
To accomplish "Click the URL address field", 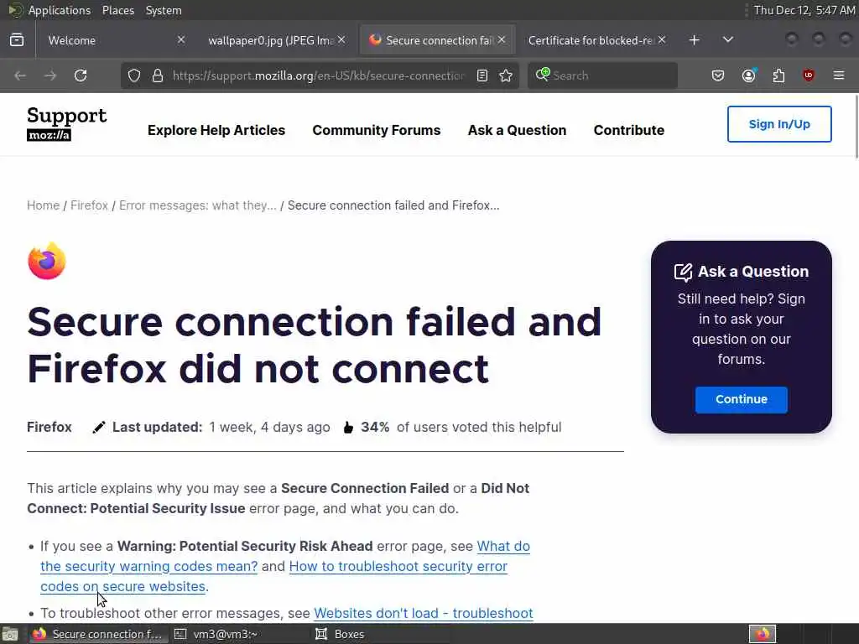I will pos(318,75).
